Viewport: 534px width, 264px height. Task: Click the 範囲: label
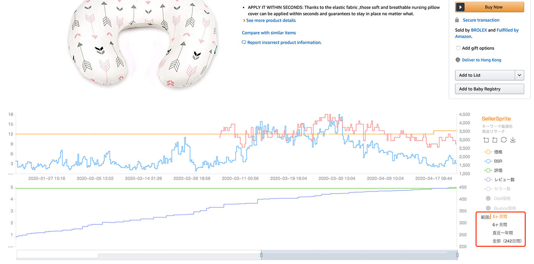point(486,217)
